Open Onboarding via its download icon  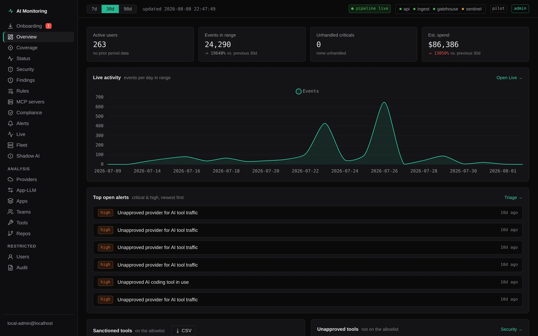[10, 26]
